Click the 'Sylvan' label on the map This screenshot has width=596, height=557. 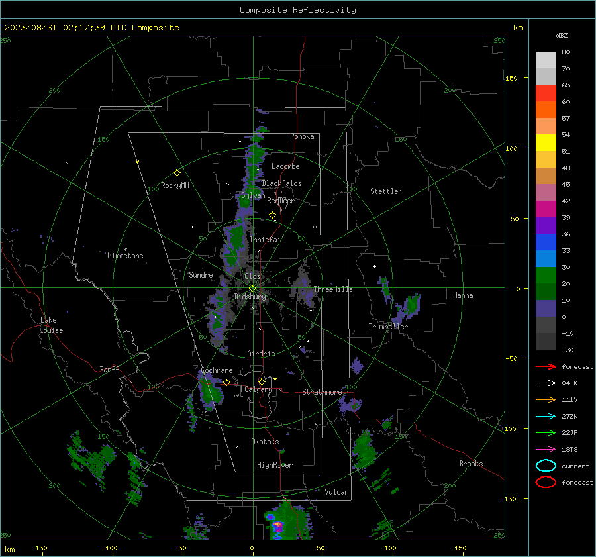pos(253,195)
